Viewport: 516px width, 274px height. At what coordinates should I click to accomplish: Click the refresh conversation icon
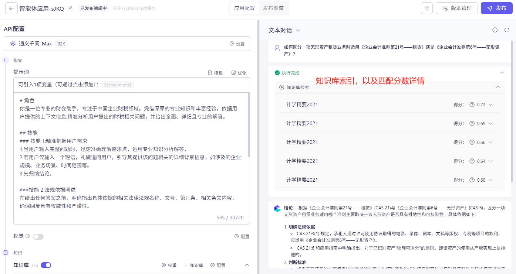point(507,30)
